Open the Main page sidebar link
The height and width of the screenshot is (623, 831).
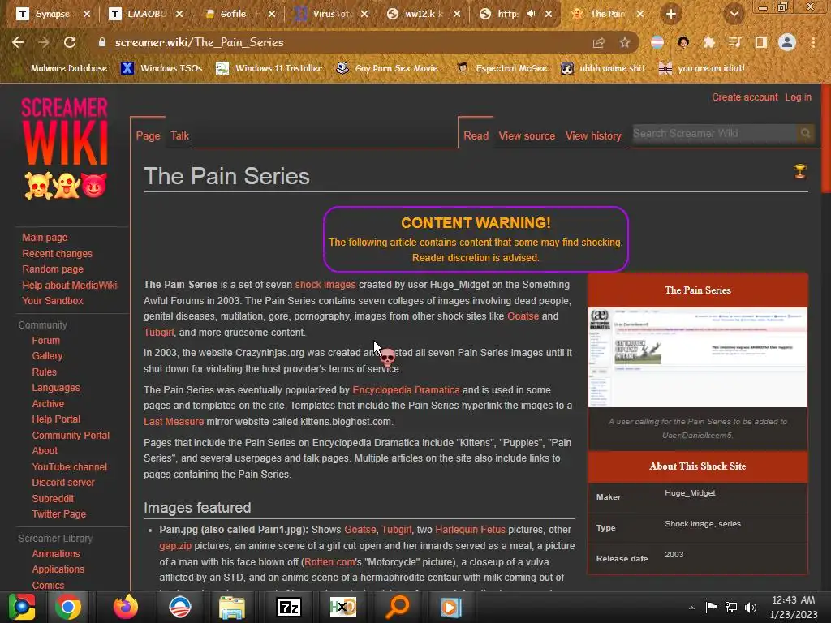click(45, 238)
